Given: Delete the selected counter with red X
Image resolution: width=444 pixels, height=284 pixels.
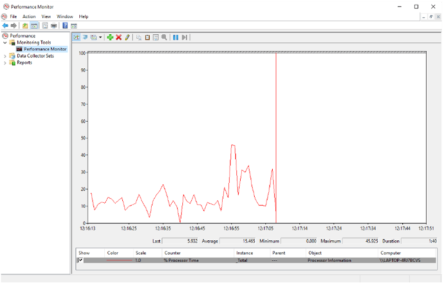Looking at the screenshot, I should tap(119, 38).
